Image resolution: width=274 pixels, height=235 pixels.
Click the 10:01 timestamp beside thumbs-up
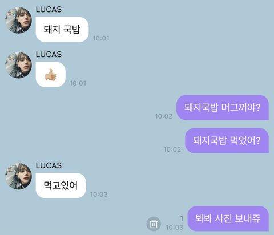[x=78, y=83]
